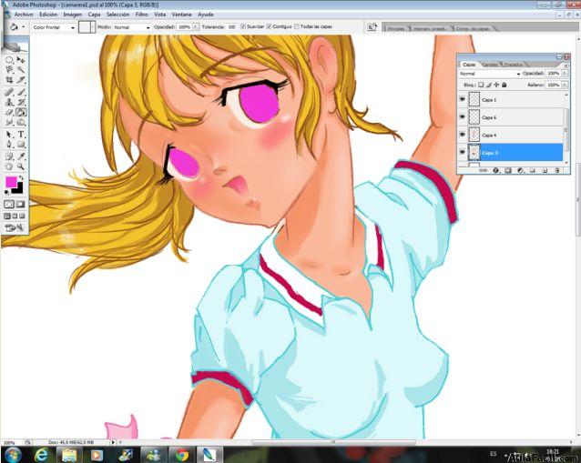This screenshot has height=463, width=581.
Task: Swap foreground and background colors
Action: (21, 178)
